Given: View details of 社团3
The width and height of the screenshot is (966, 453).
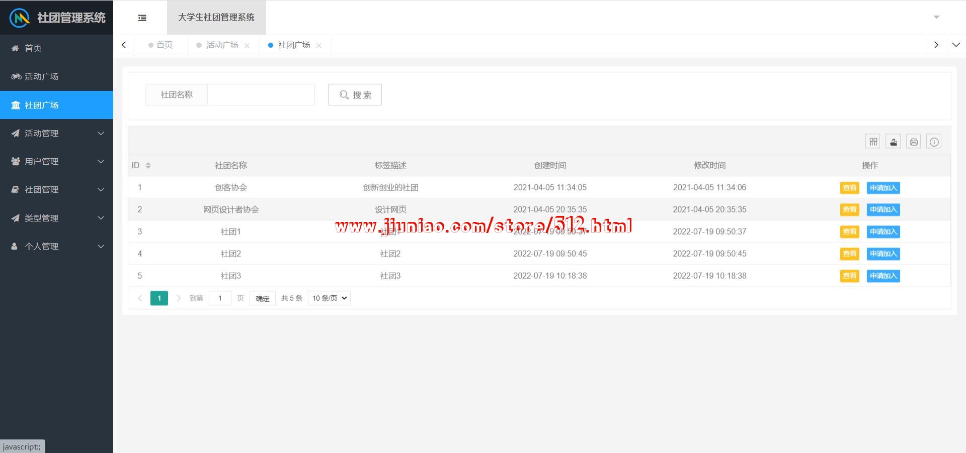Looking at the screenshot, I should (x=850, y=276).
